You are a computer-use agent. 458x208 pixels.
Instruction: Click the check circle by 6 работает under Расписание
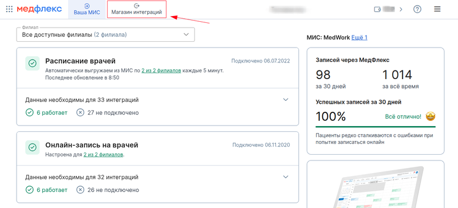point(29,113)
